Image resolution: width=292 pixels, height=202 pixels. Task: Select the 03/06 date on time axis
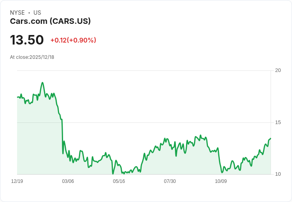click(68, 181)
